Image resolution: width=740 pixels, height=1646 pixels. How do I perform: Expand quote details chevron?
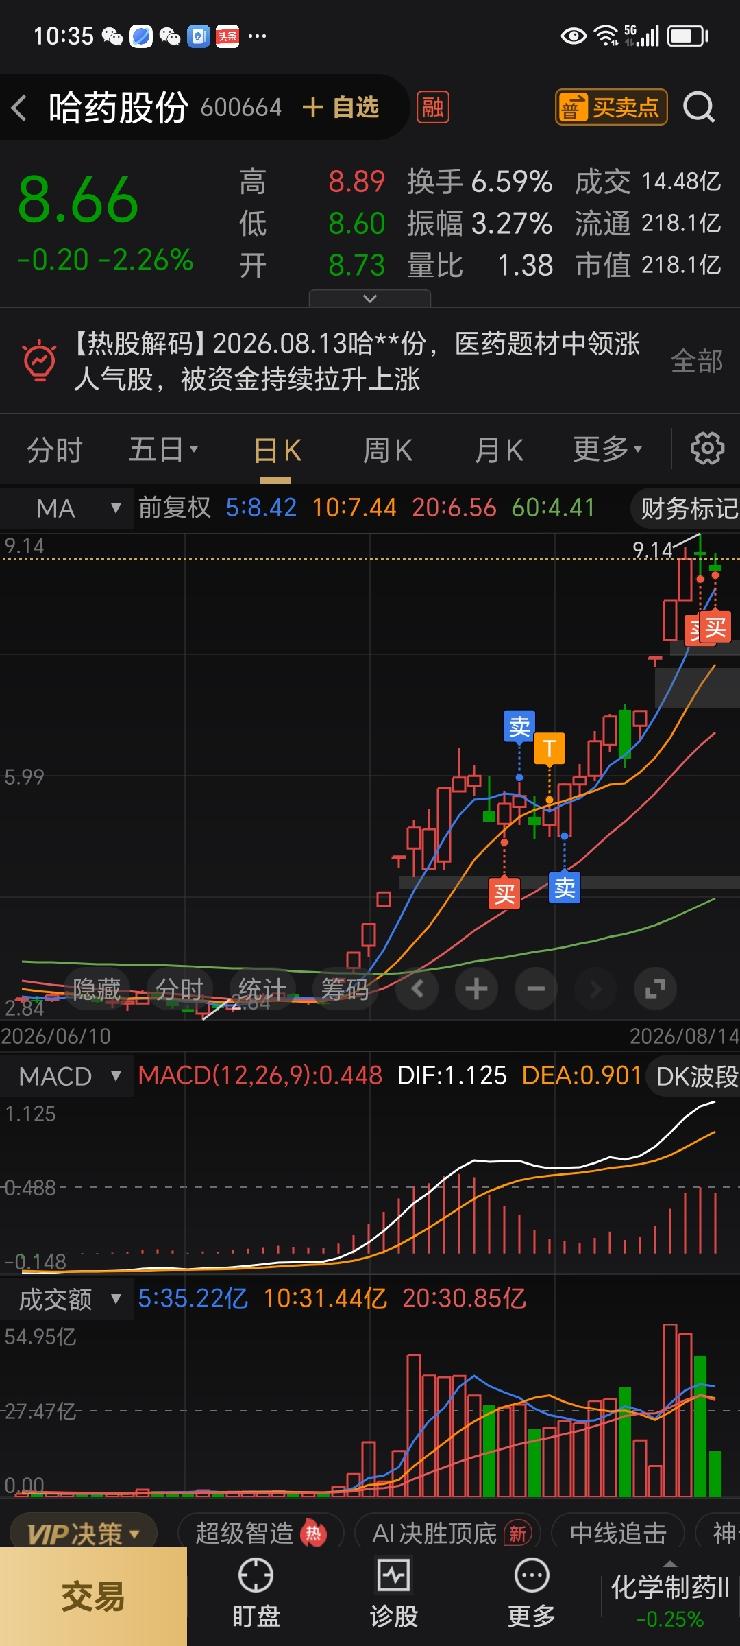[x=370, y=298]
